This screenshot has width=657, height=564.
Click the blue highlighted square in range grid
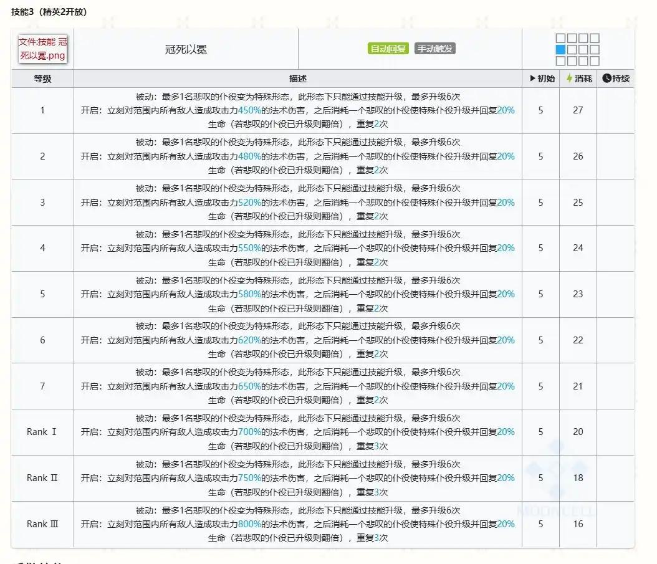pos(560,49)
